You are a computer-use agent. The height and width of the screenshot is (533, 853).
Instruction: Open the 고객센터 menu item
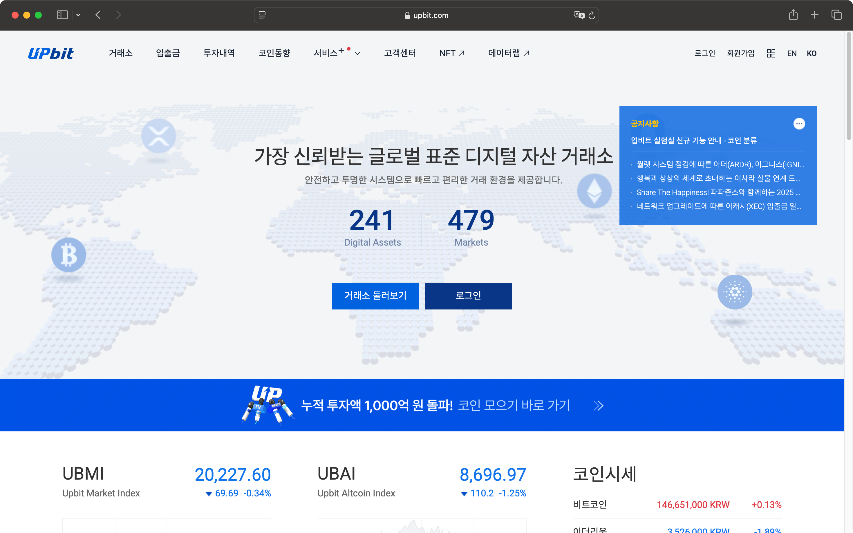pyautogui.click(x=400, y=53)
